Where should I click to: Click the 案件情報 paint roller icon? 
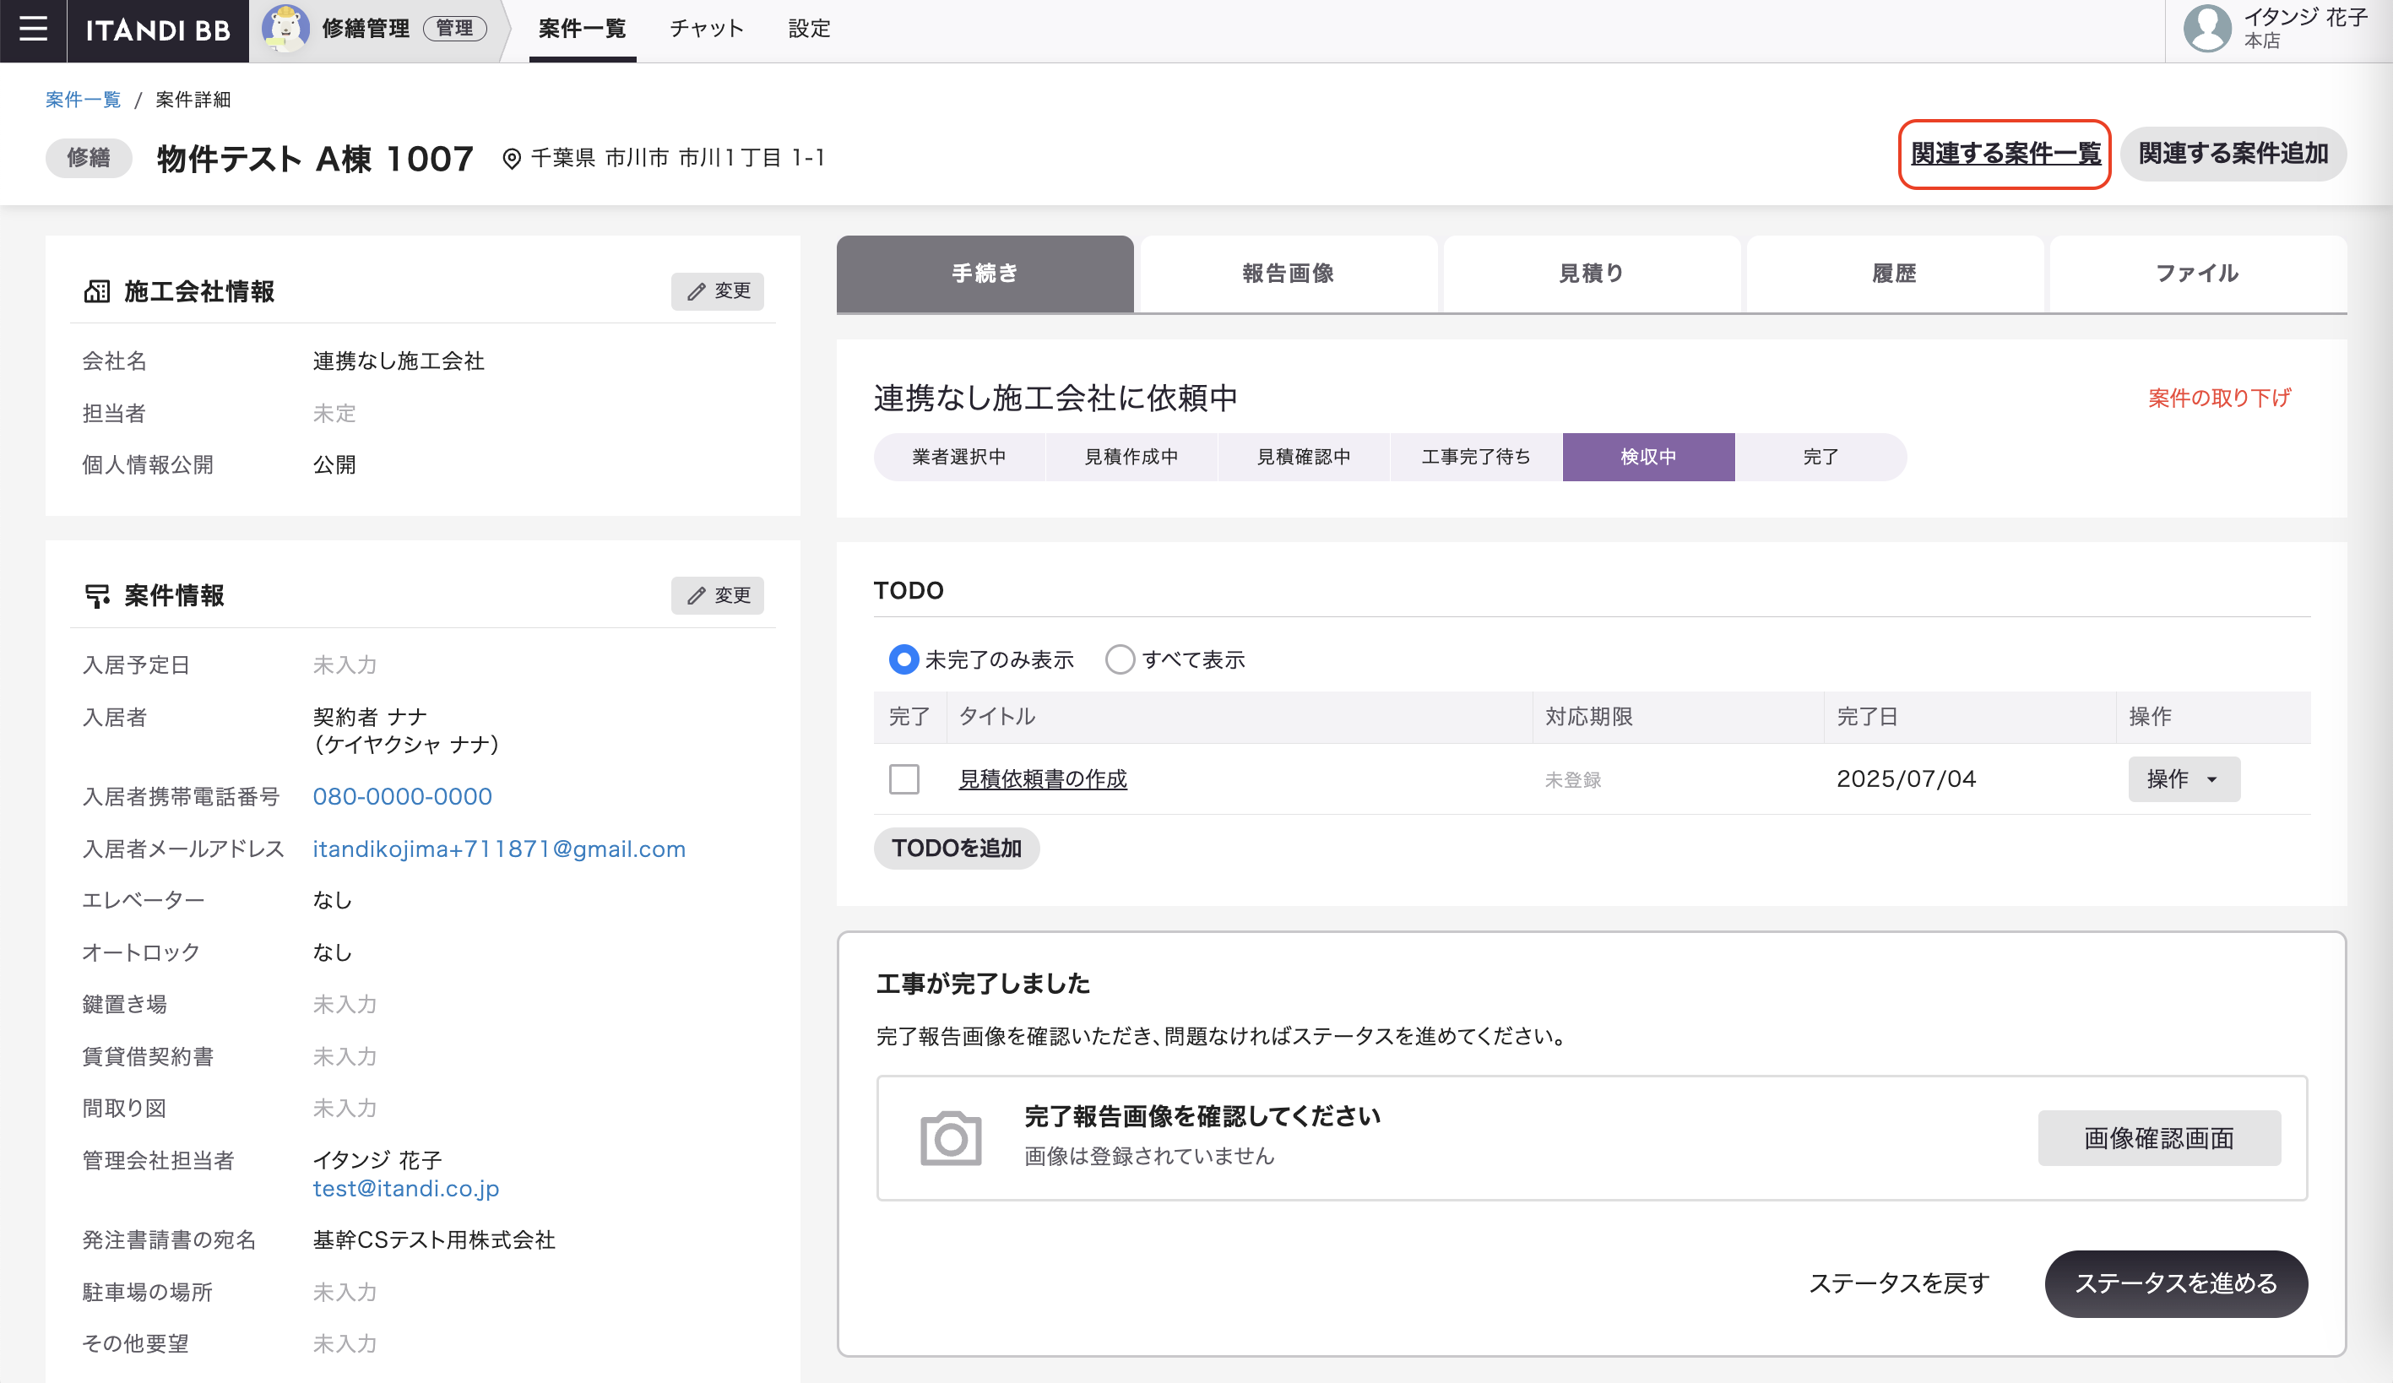[97, 596]
